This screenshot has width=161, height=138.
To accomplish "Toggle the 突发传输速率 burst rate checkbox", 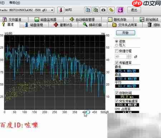I will pyautogui.click(x=117, y=101).
